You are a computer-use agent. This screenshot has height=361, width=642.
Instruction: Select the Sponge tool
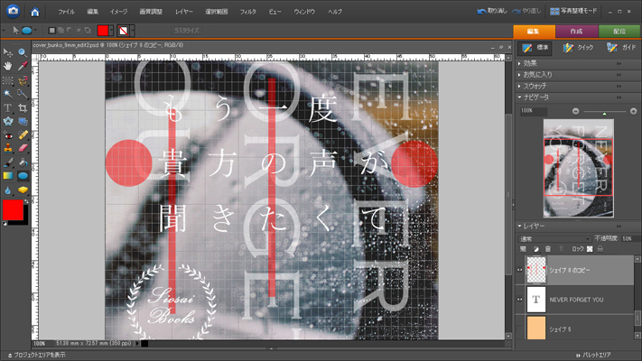point(23,190)
